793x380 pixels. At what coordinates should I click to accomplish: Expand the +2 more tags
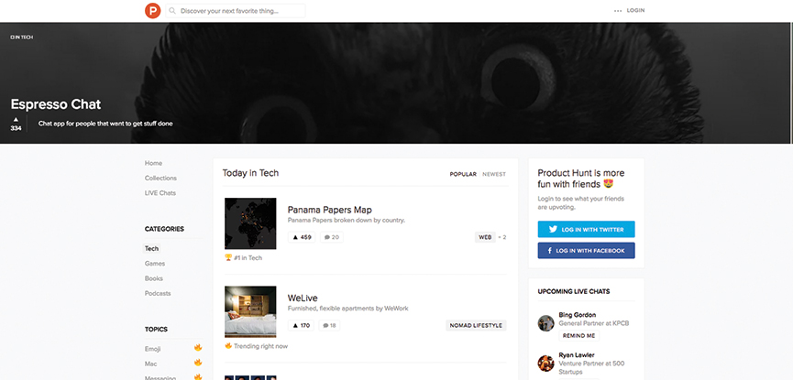[502, 237]
